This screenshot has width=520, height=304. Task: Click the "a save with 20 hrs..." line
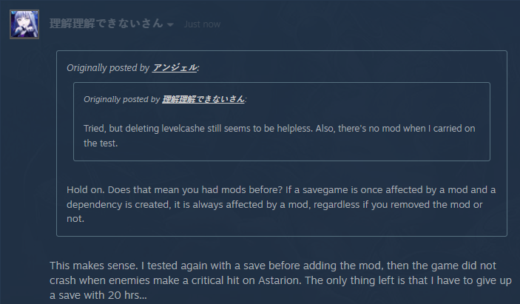98,295
